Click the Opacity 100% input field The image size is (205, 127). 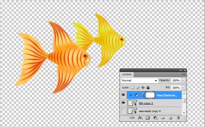176,80
